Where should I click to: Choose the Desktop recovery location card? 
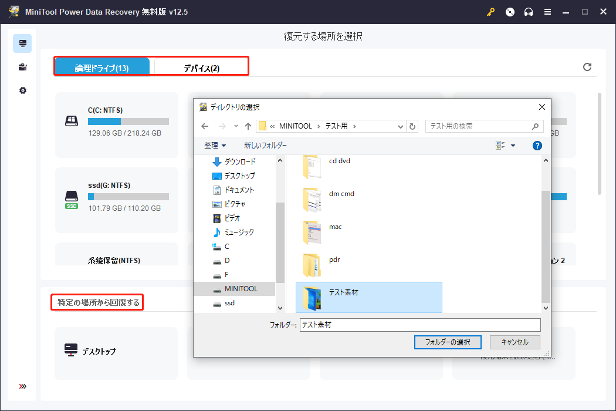pyautogui.click(x=116, y=353)
